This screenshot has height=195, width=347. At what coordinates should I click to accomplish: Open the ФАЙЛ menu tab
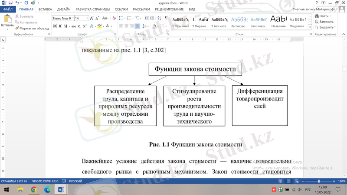coord(7,9)
